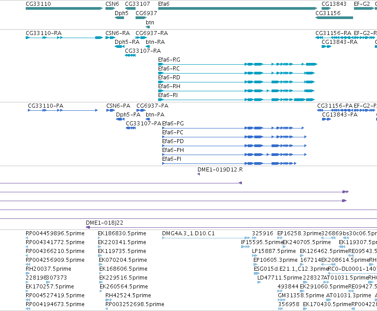The height and width of the screenshot is (311, 377).
Task: Select the CSN6 gene feature
Action: pos(110,8)
